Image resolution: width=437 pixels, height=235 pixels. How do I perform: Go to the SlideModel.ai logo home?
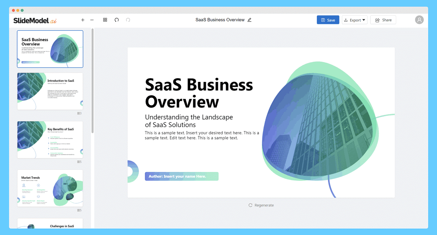click(x=35, y=20)
